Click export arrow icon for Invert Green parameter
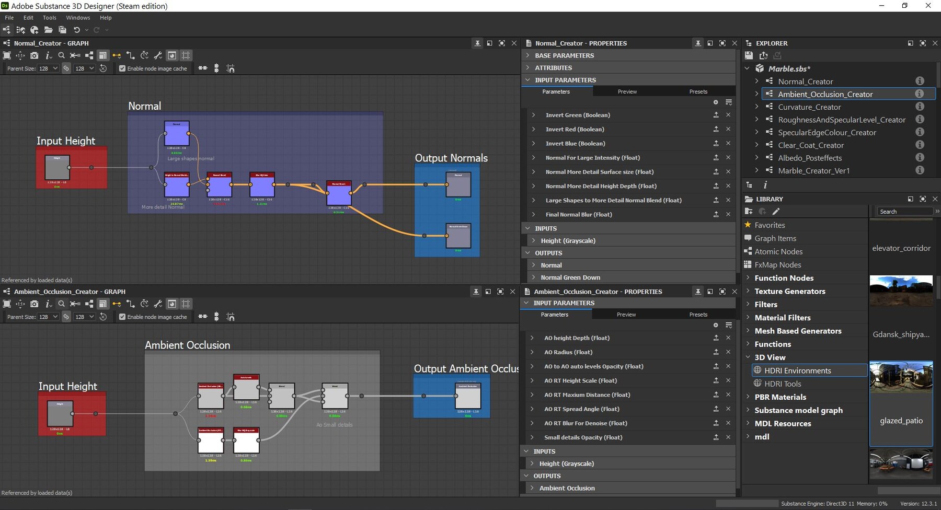This screenshot has width=941, height=510. pos(716,115)
